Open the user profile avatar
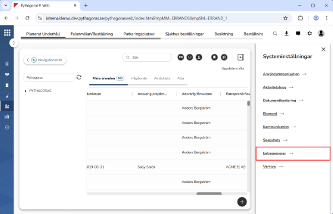Viewport: 333px width, 214px height. point(321,33)
